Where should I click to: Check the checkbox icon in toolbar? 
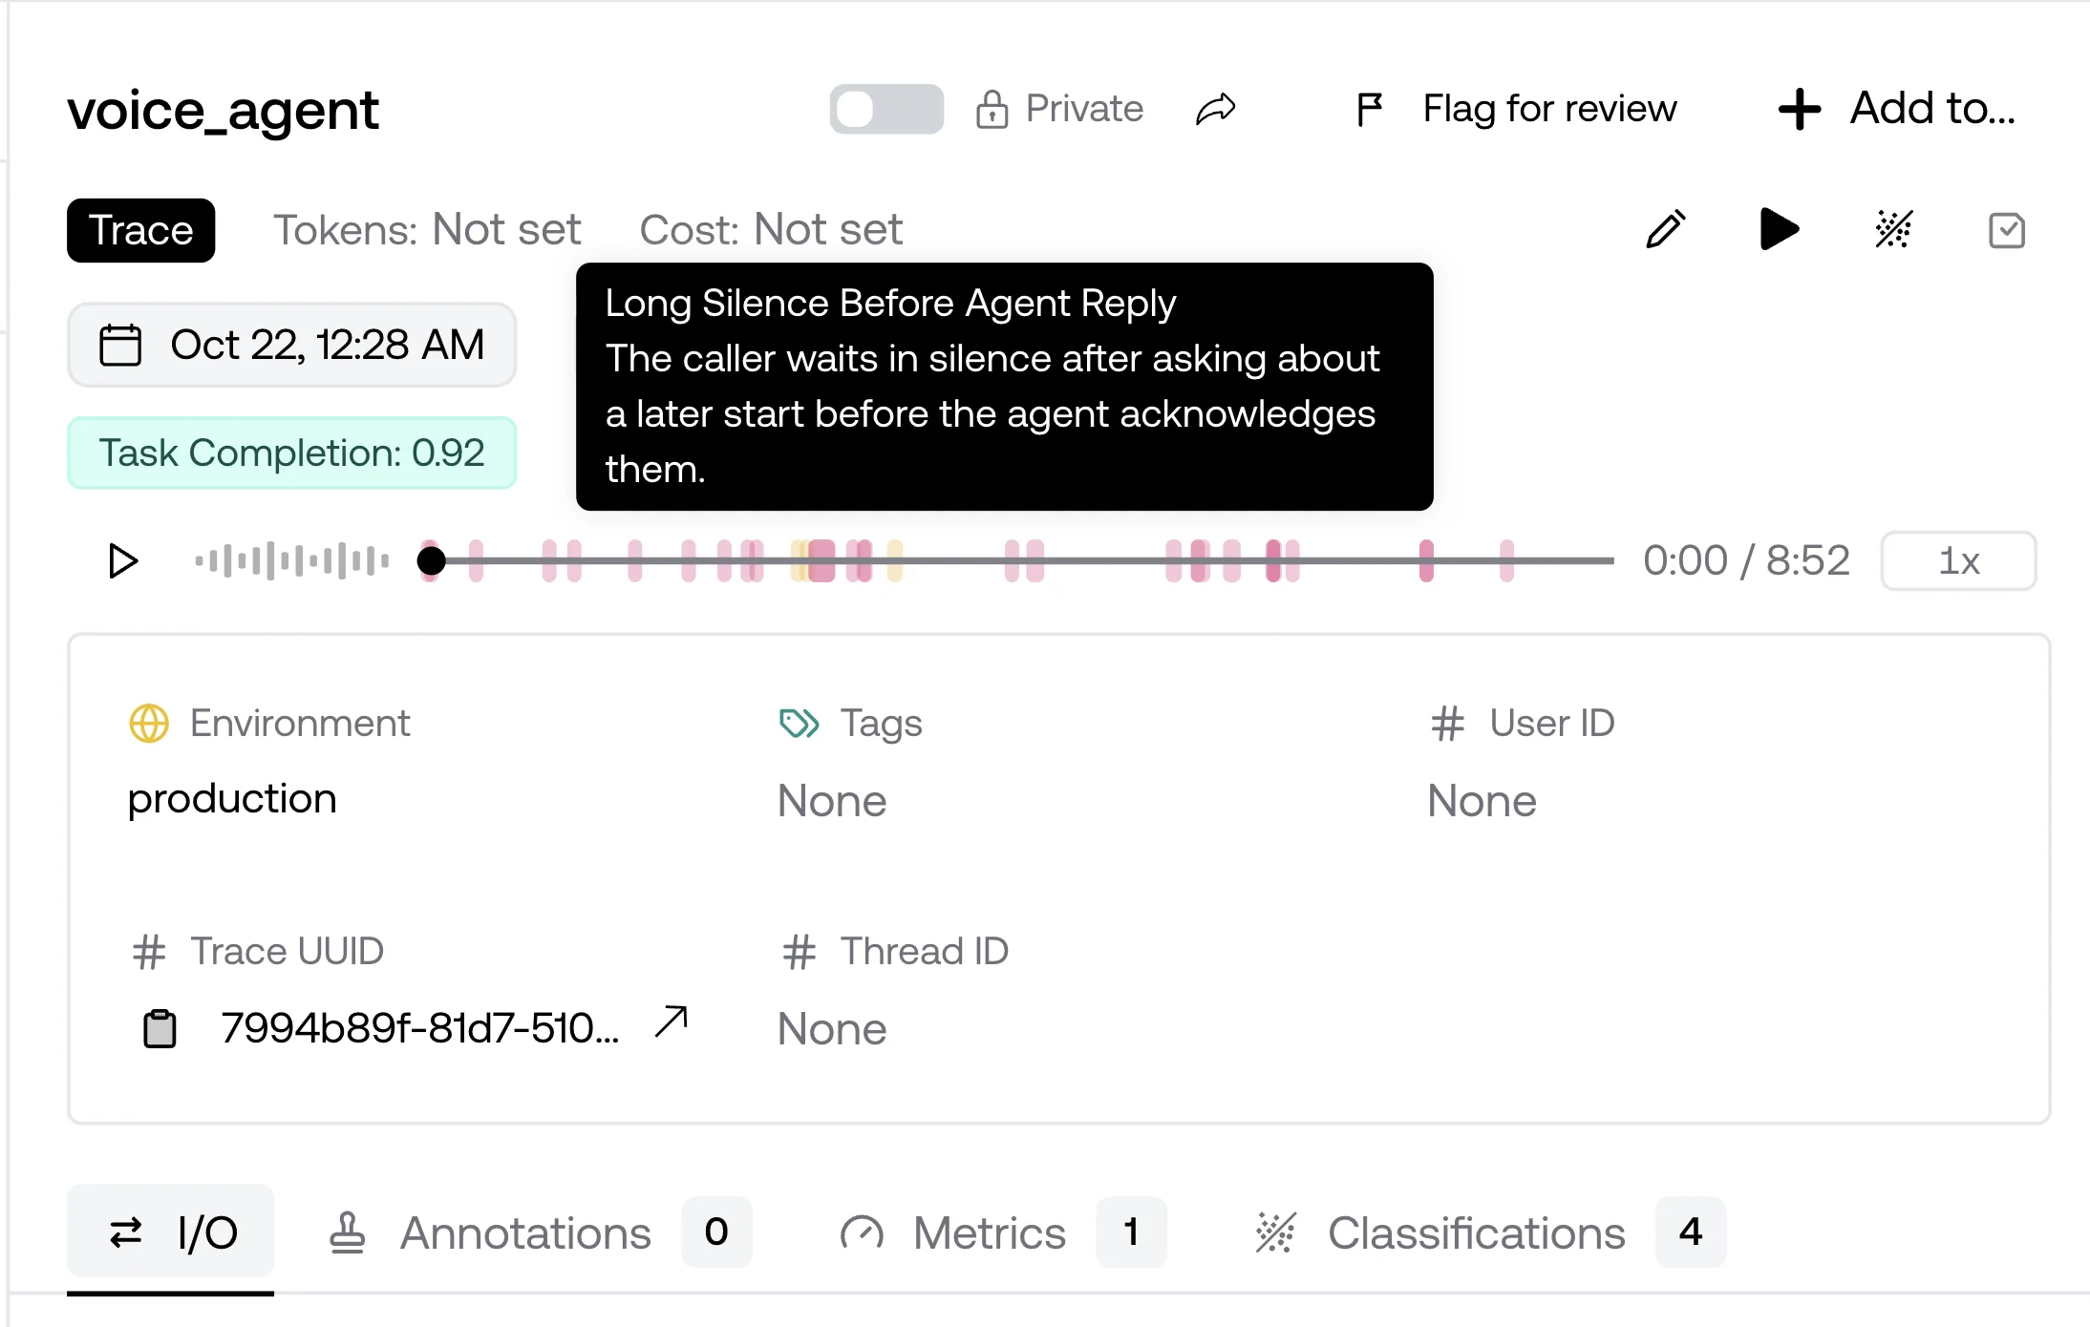[2007, 230]
